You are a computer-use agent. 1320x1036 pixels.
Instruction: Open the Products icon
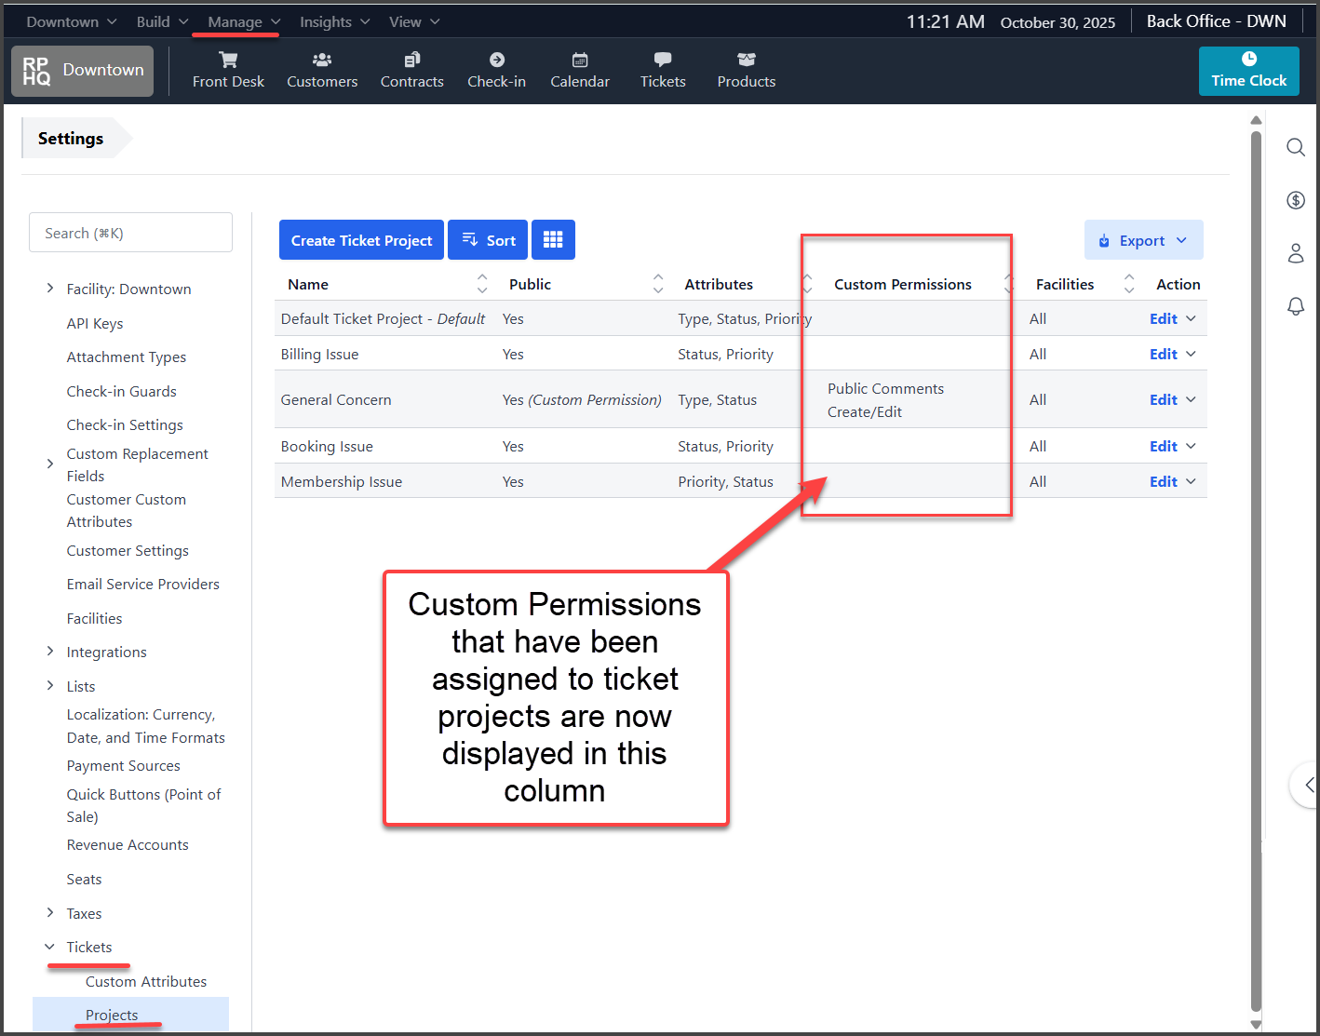(746, 61)
